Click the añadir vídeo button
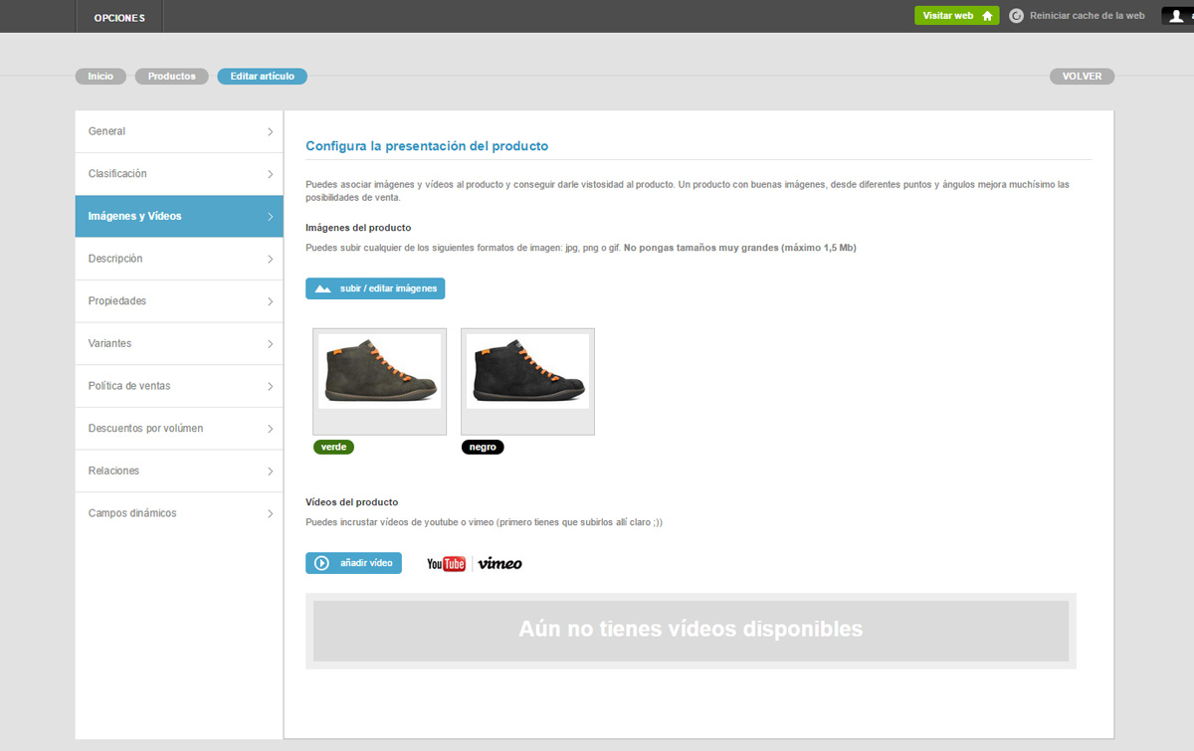1194x751 pixels. point(353,563)
